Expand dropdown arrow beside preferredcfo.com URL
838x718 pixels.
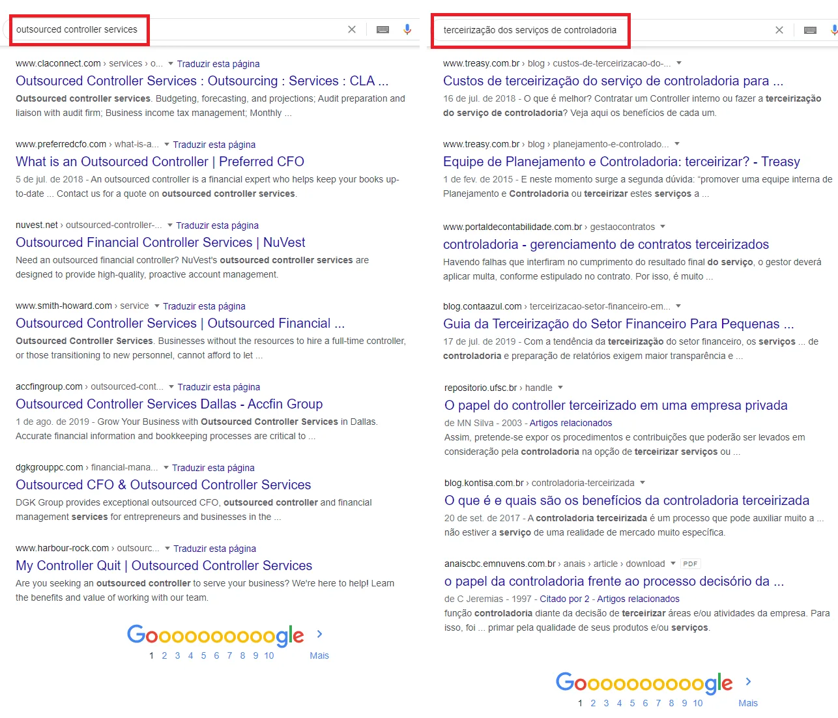pyautogui.click(x=167, y=144)
